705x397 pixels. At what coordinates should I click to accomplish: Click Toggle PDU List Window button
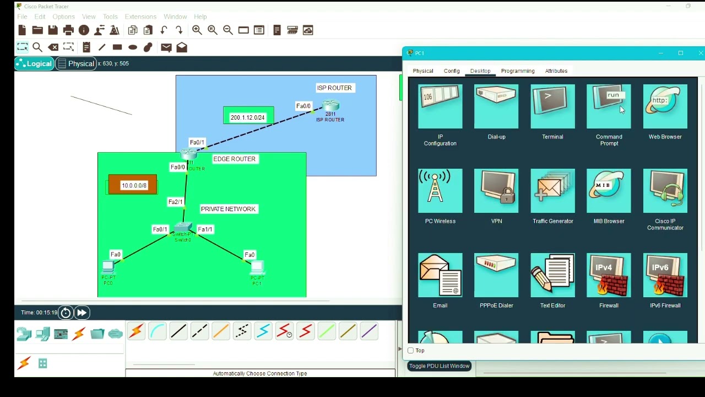pyautogui.click(x=440, y=366)
